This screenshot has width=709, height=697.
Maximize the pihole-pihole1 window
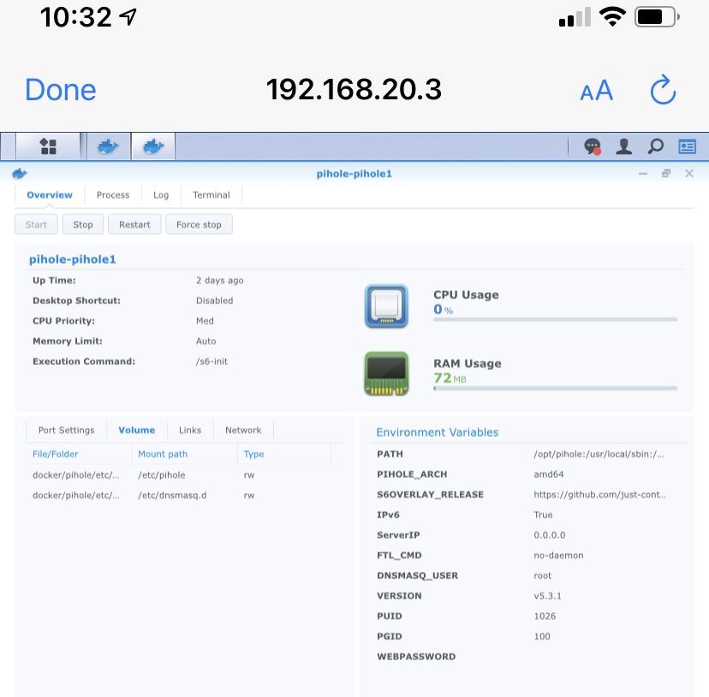coord(666,174)
